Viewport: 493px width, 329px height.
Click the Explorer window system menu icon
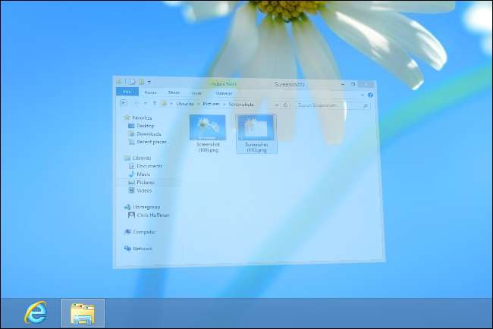pos(119,81)
